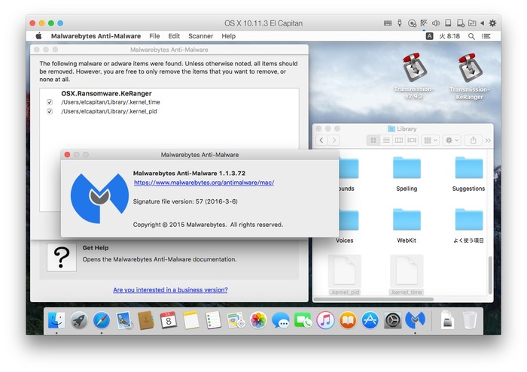Open Spotlight search magnifier in menu bar
527x372 pixels.
click(471, 36)
